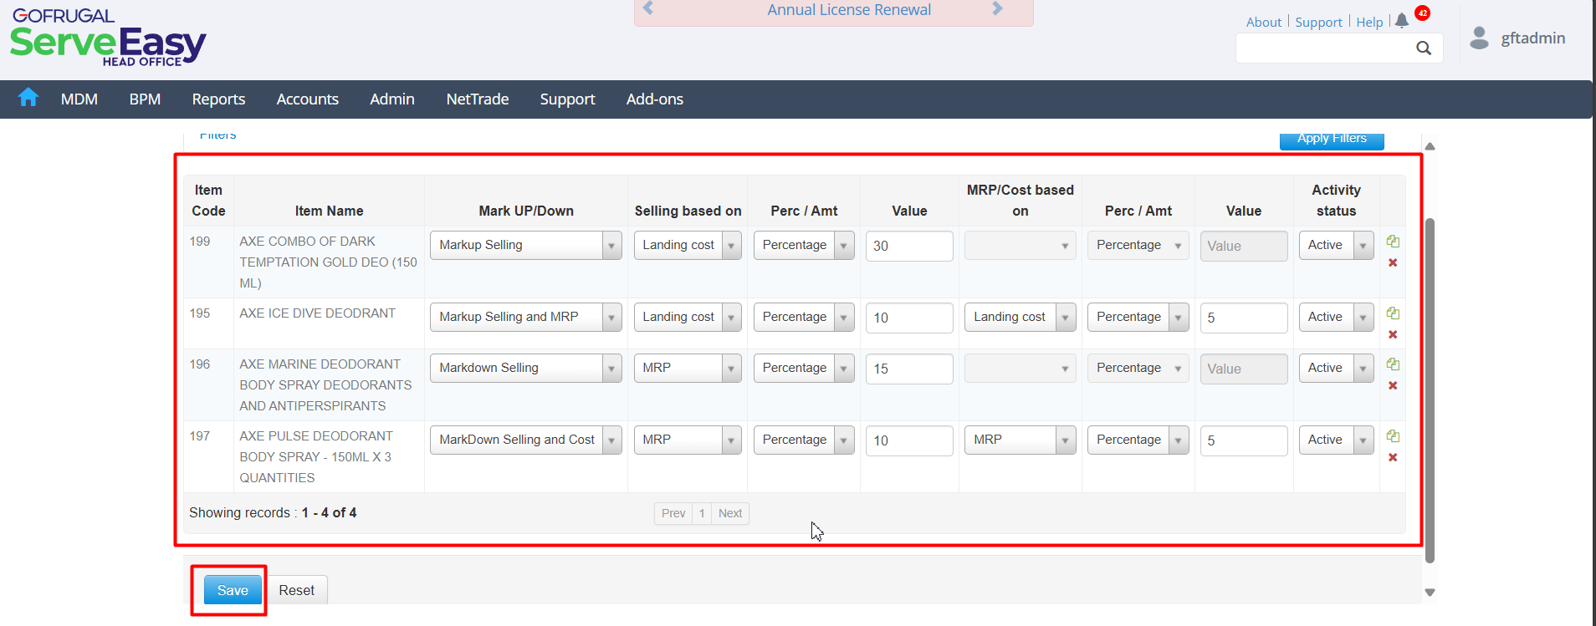1596x626 pixels.
Task: Go to the Prev page
Action: coord(673,513)
